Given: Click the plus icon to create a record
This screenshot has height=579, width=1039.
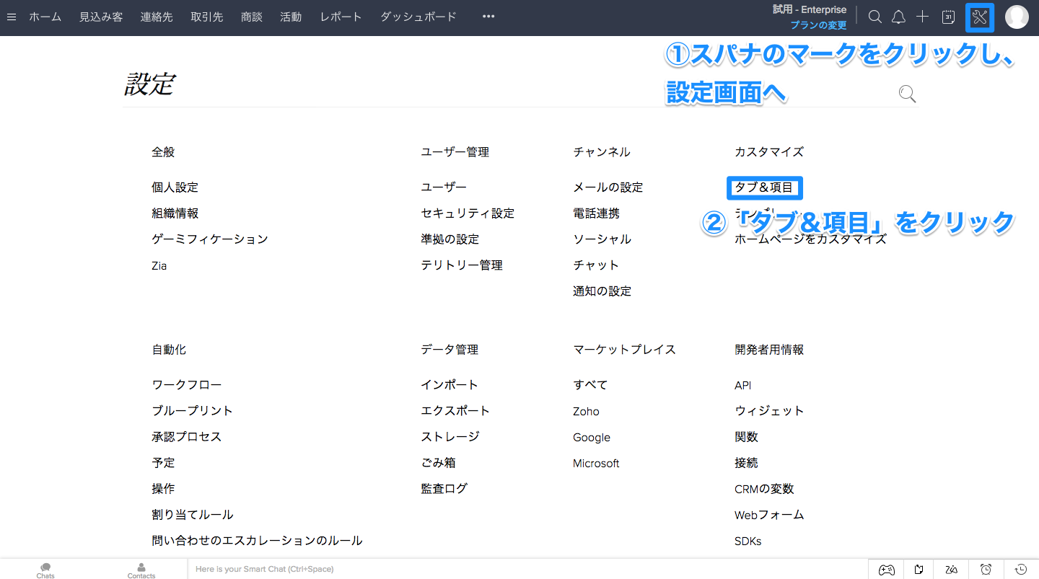Looking at the screenshot, I should 922,17.
